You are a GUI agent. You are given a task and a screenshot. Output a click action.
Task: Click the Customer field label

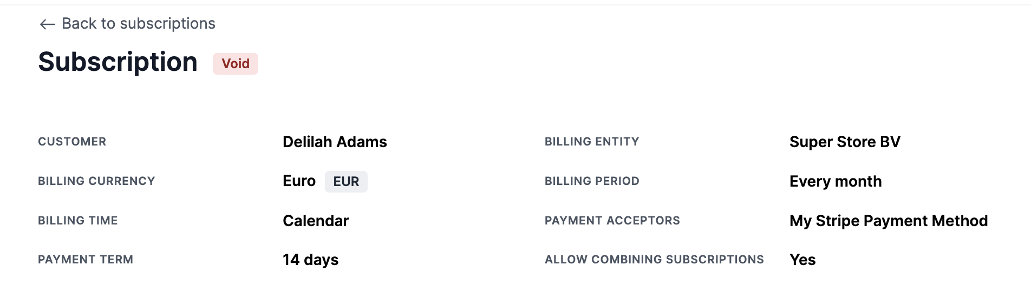tap(72, 142)
